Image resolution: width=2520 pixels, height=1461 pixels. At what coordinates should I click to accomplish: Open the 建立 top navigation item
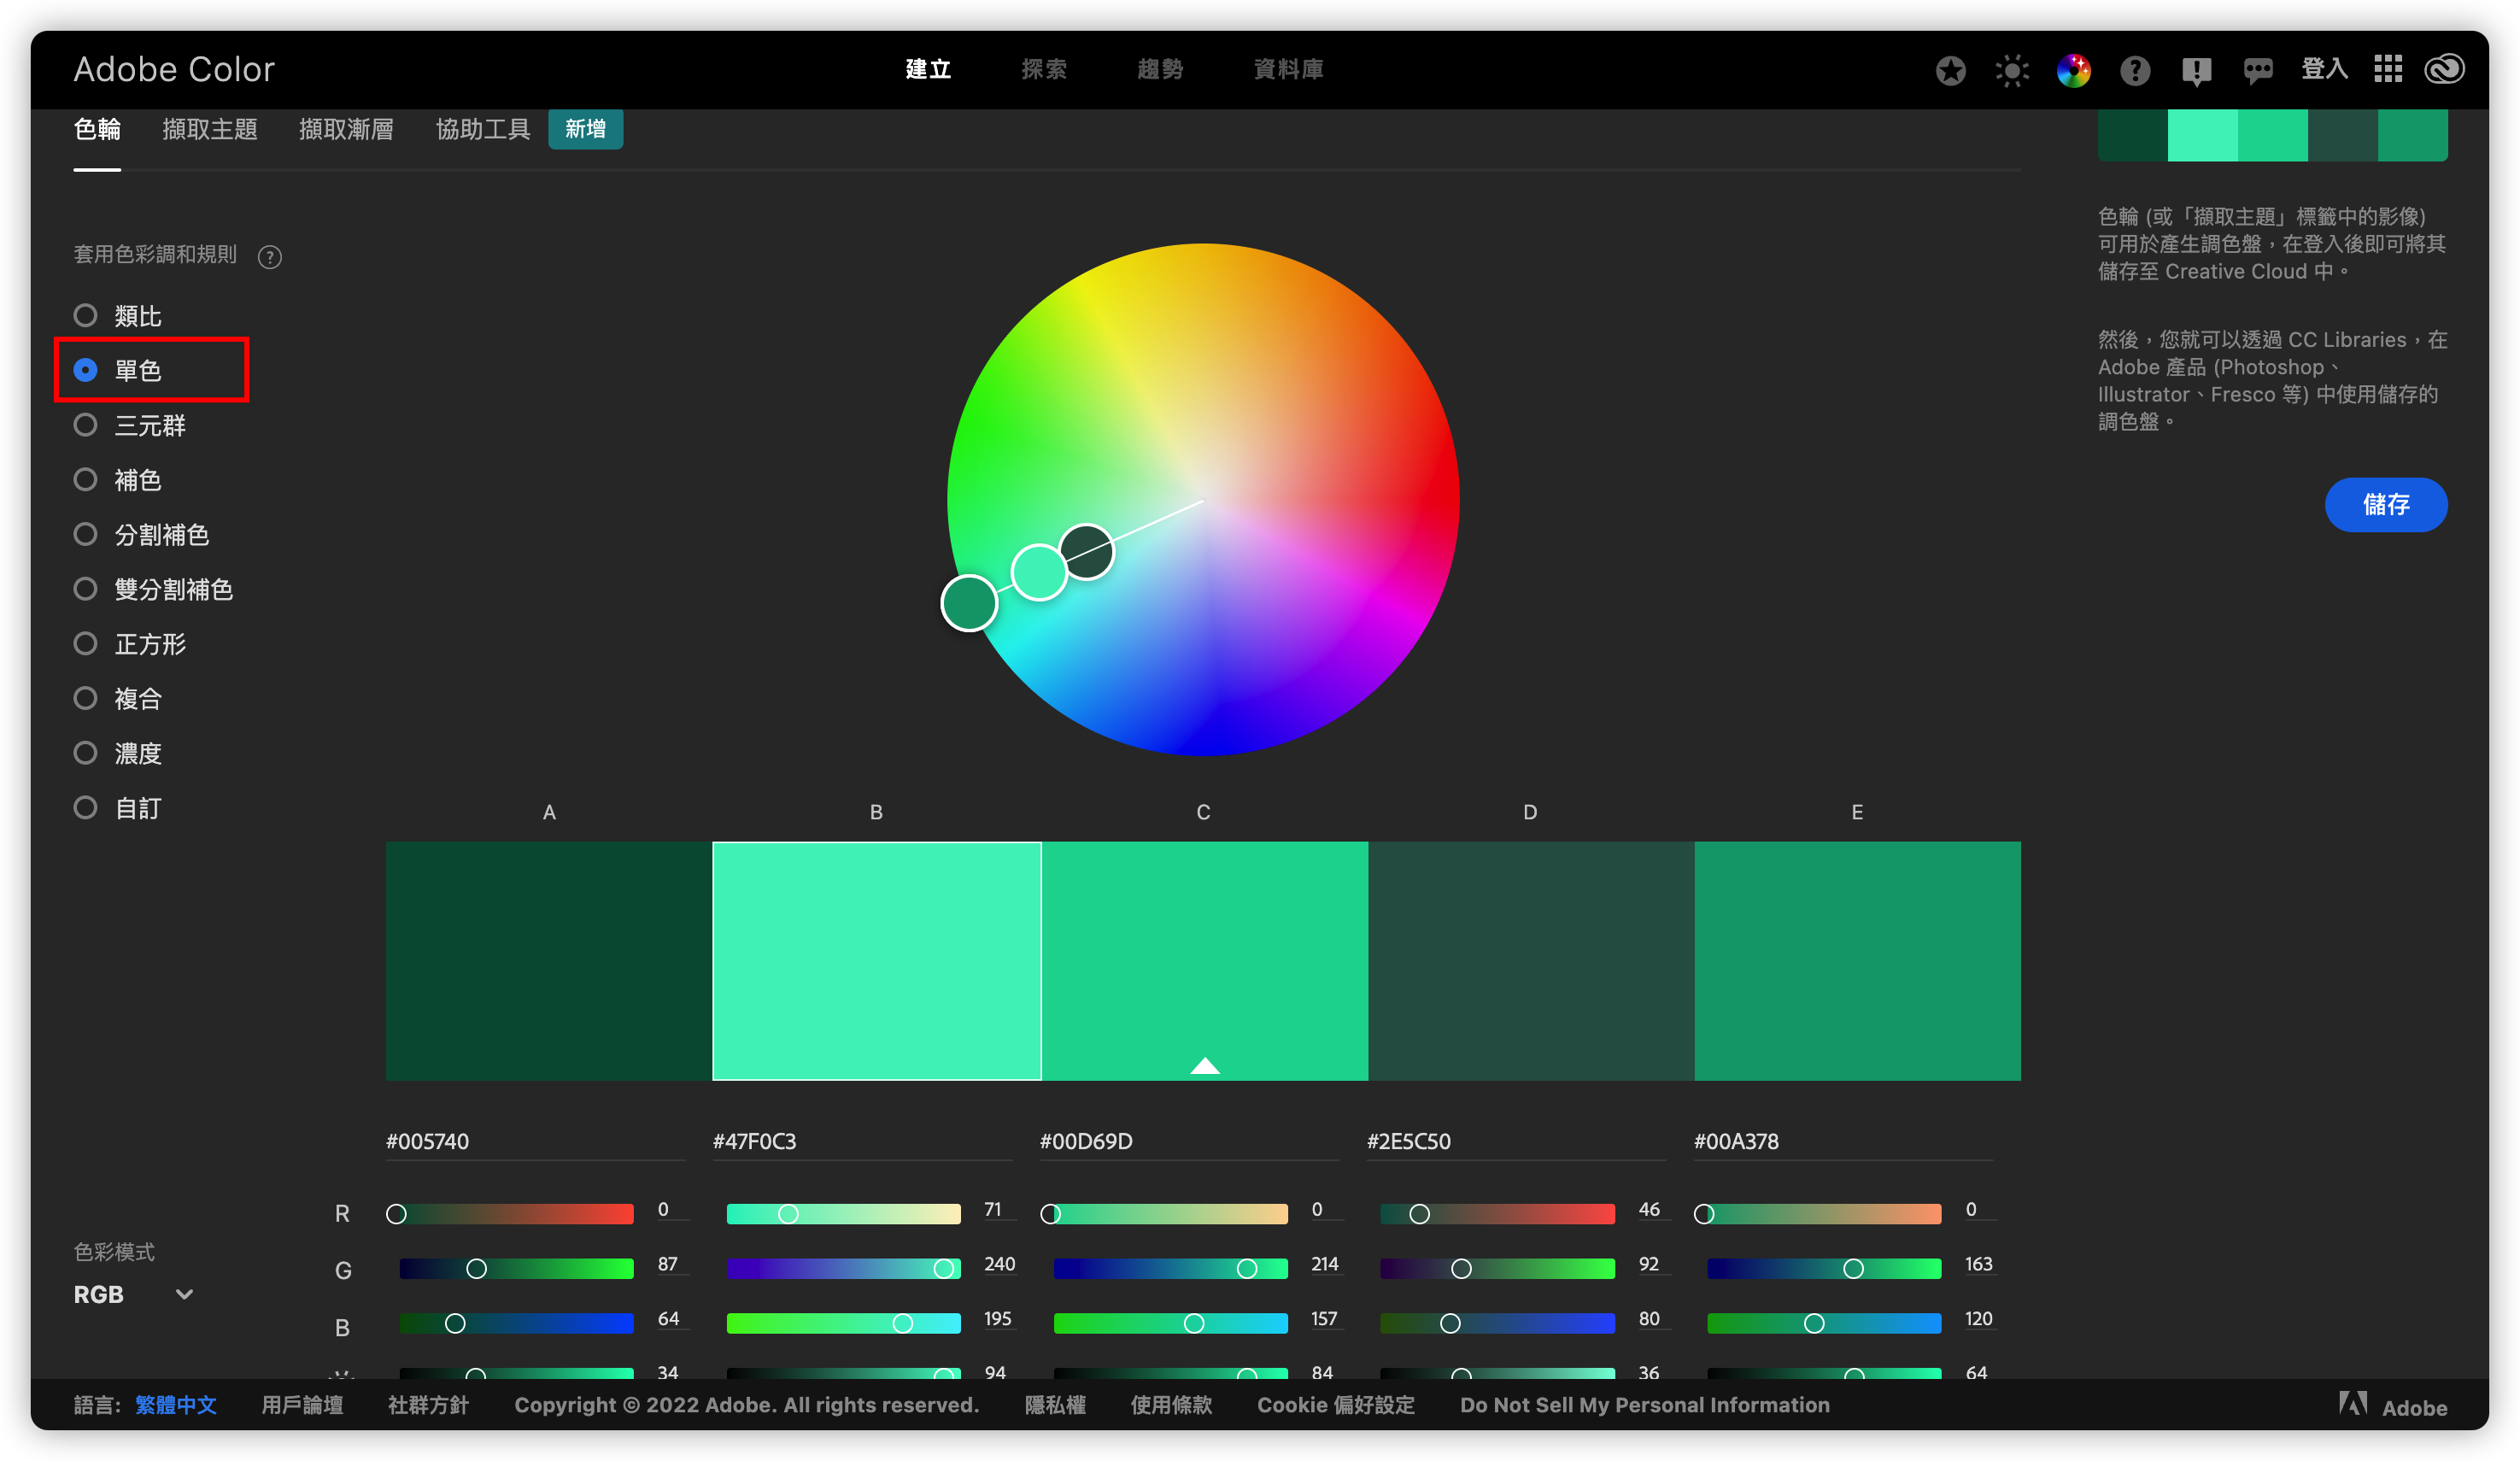click(x=928, y=69)
